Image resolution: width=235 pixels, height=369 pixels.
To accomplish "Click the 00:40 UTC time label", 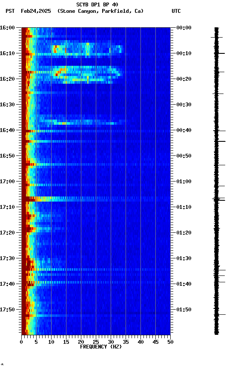I will [x=184, y=130].
